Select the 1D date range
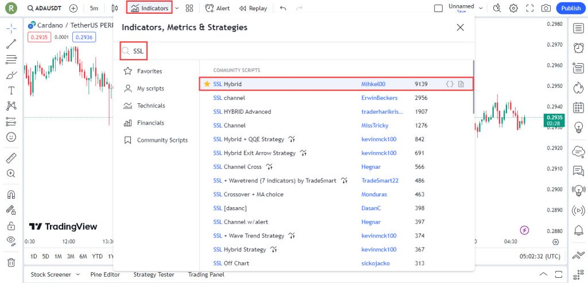 33,257
